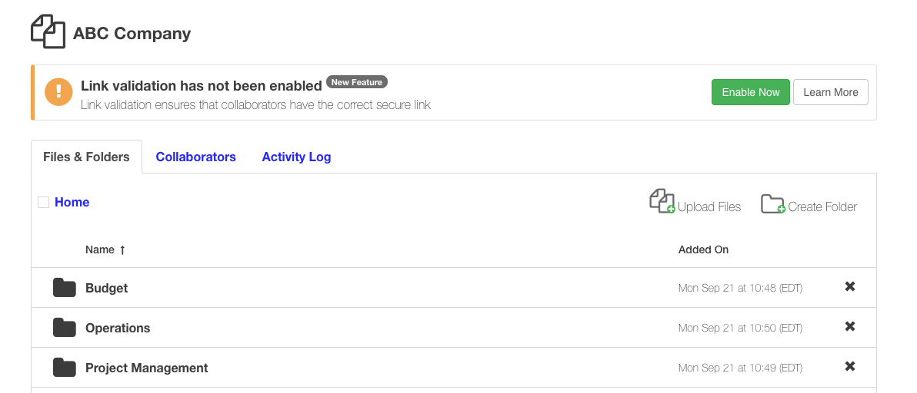Tick the checkbox next to Home
The width and height of the screenshot is (917, 393).
[x=44, y=203]
